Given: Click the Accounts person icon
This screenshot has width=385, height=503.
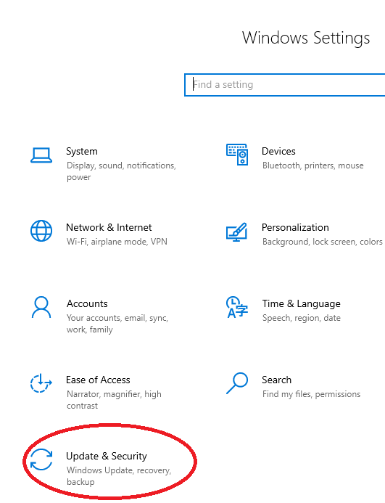Looking at the screenshot, I should pos(41,307).
